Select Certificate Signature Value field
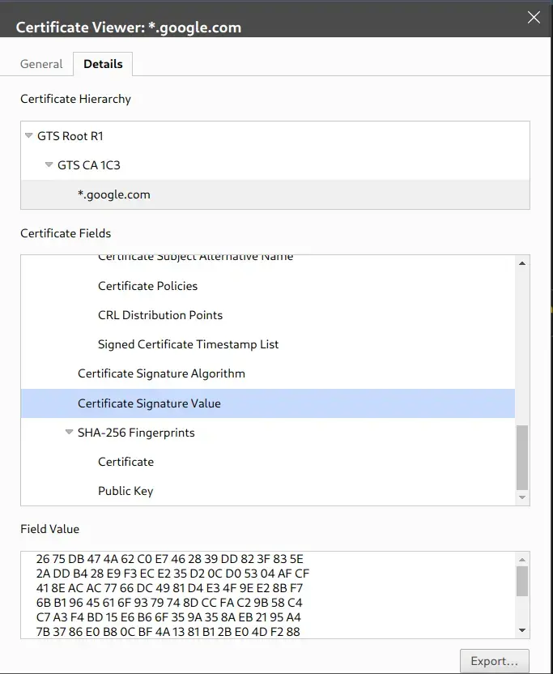Viewport: 553px width, 674px height. pos(268,403)
